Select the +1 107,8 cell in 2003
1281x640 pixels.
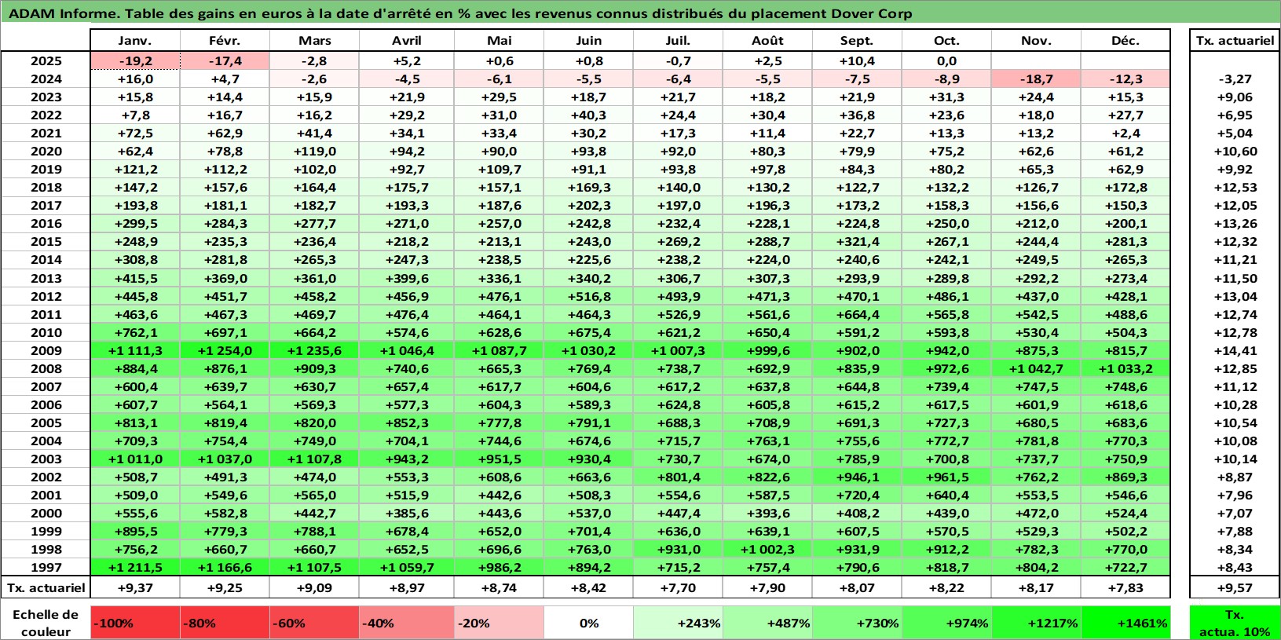coord(315,459)
